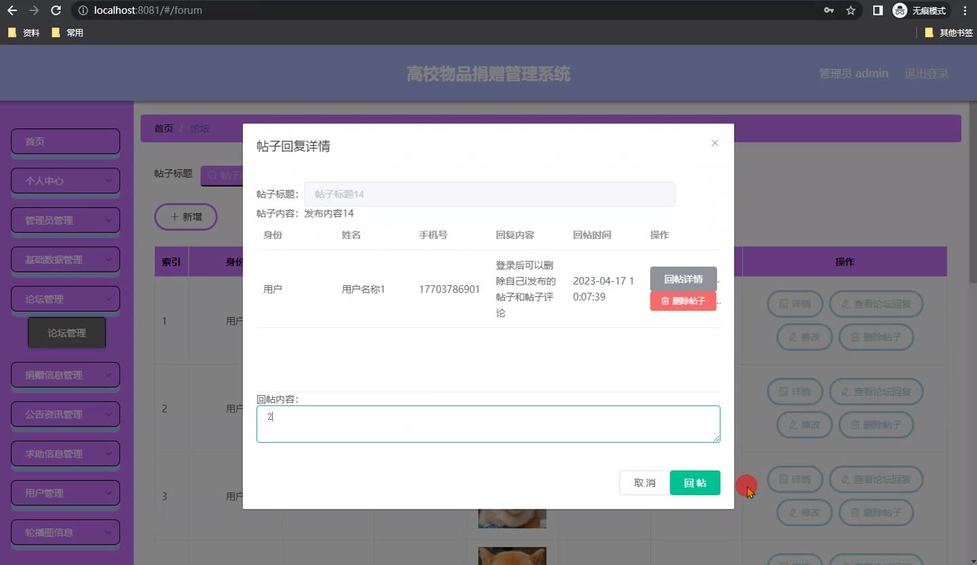Expand the 管理员管理 sidebar menu
Screen dimensions: 977x565
pos(66,220)
